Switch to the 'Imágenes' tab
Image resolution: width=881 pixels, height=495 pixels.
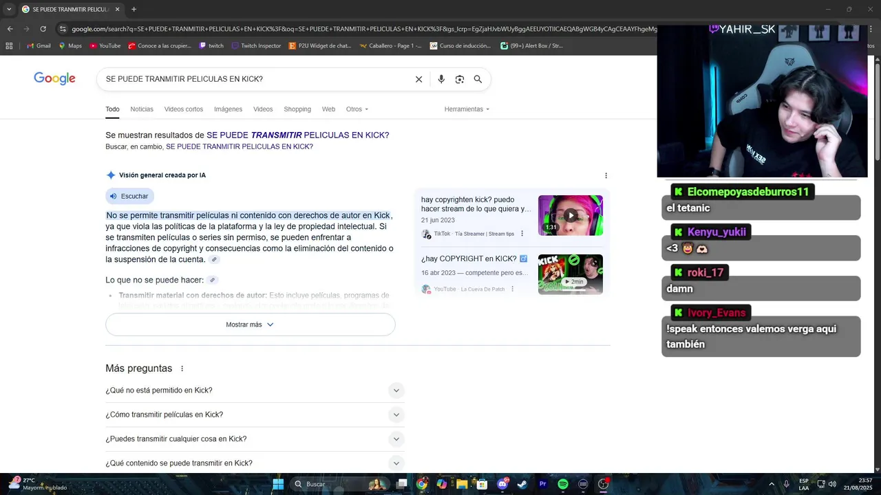(x=228, y=109)
